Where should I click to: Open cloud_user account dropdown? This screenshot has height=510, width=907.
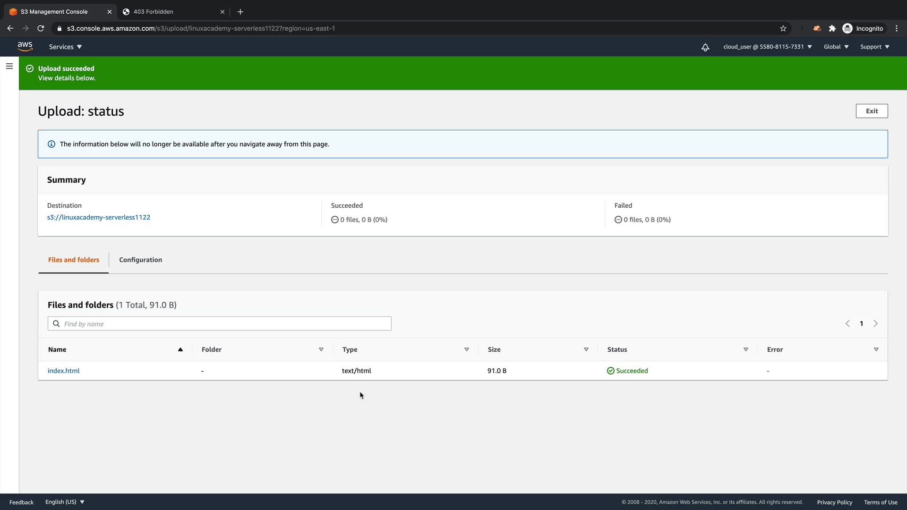click(767, 47)
